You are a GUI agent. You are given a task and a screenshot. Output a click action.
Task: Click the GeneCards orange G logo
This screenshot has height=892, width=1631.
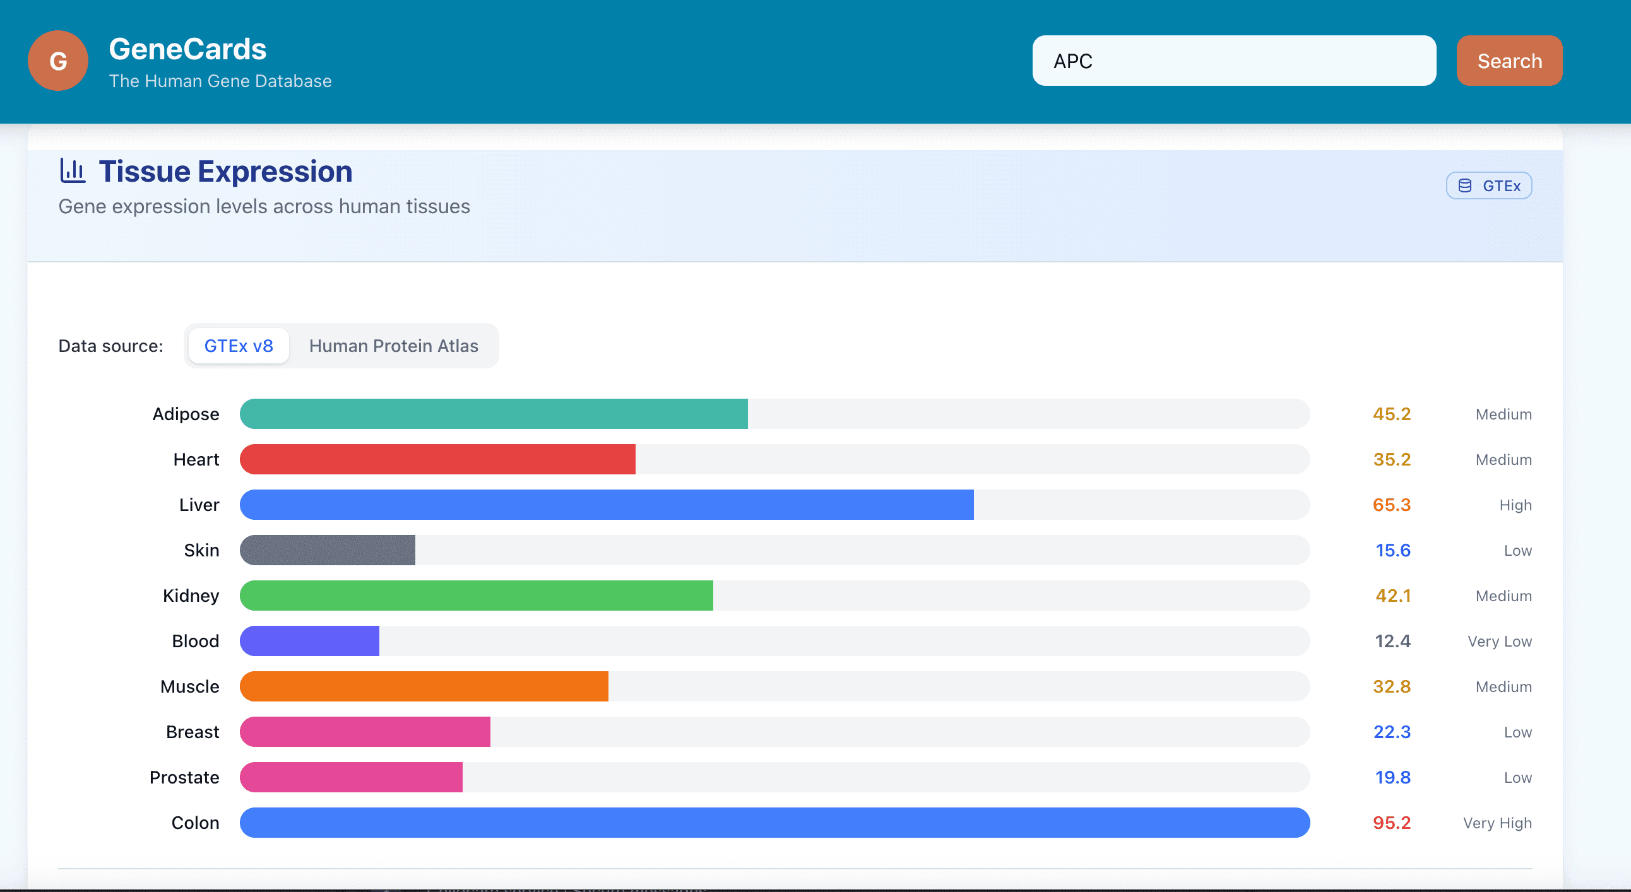coord(57,61)
